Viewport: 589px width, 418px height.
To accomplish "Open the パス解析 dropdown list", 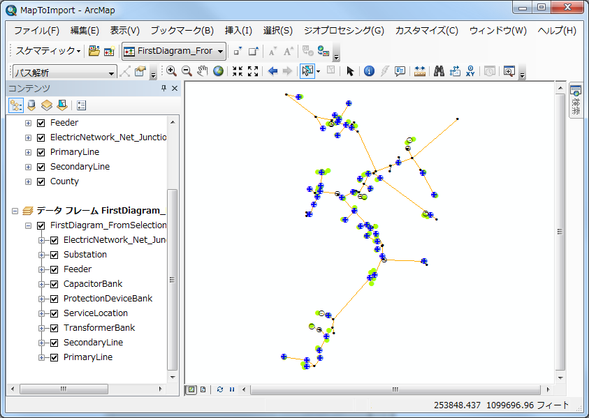I will click(x=111, y=73).
